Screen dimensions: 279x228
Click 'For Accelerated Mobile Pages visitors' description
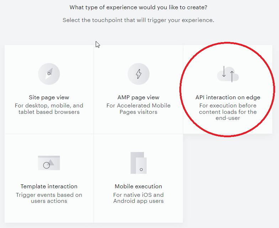(x=138, y=109)
